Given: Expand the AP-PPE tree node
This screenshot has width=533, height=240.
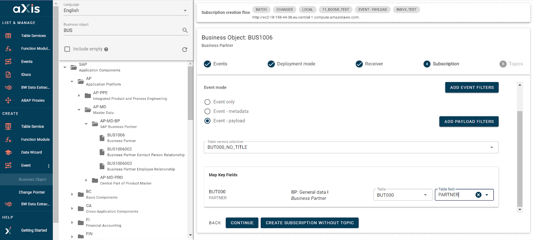Looking at the screenshot, I should [79, 96].
